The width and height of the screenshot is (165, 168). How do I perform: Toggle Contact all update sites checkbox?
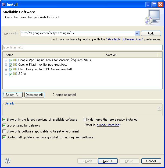click(x=4, y=137)
